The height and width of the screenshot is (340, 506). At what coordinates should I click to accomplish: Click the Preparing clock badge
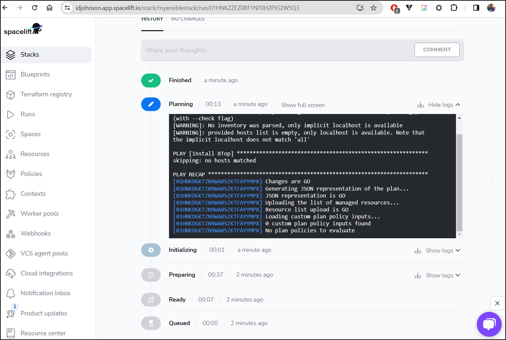151,275
